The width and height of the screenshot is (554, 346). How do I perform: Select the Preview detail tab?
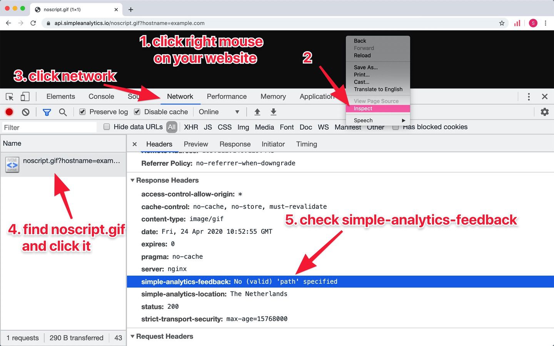coord(196,144)
